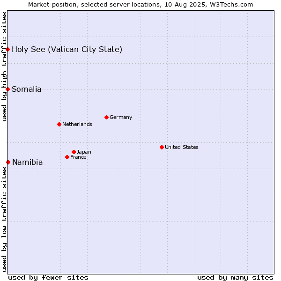Image resolution: width=281 pixels, height=281 pixels.
Task: Click the France red data point
Action: point(67,157)
